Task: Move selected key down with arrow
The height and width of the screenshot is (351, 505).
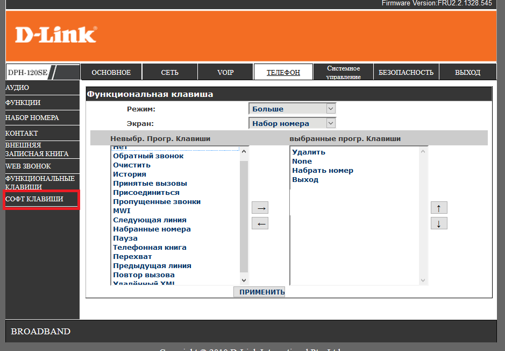Action: click(x=439, y=223)
